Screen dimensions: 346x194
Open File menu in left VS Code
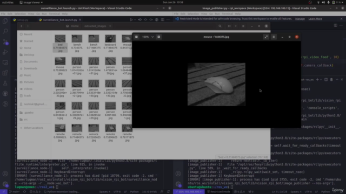(x=3, y=13)
